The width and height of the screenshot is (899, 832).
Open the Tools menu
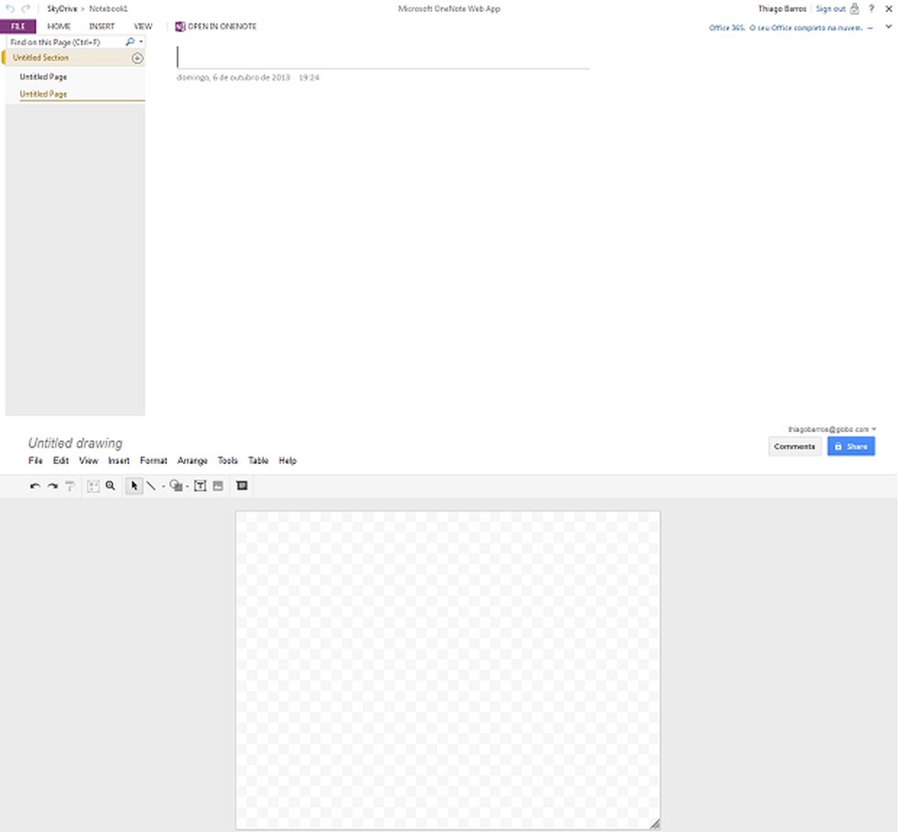click(x=227, y=460)
